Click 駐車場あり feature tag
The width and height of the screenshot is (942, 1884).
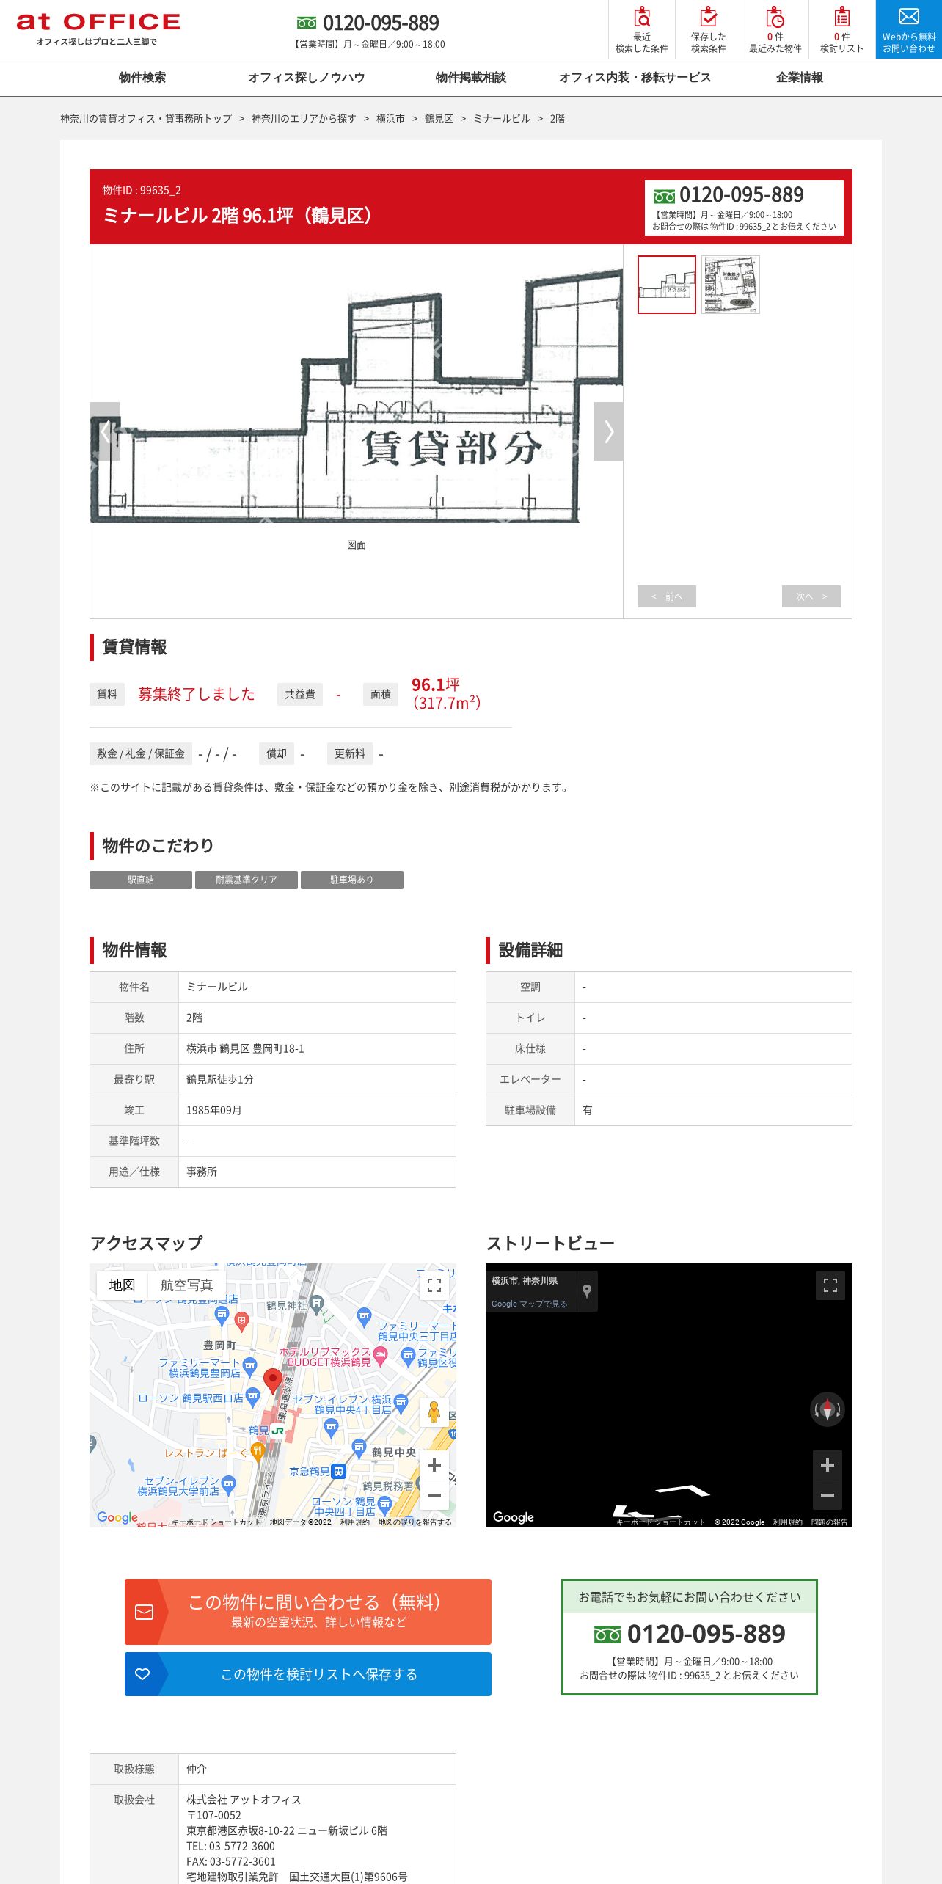[352, 880]
